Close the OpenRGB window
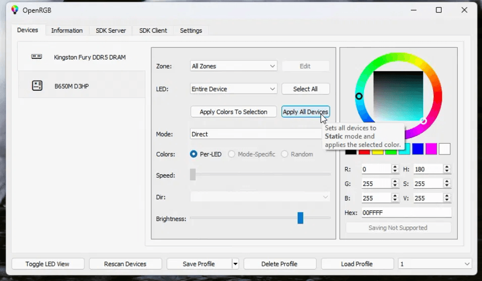Viewport: 482px width, 281px height. 464,10
